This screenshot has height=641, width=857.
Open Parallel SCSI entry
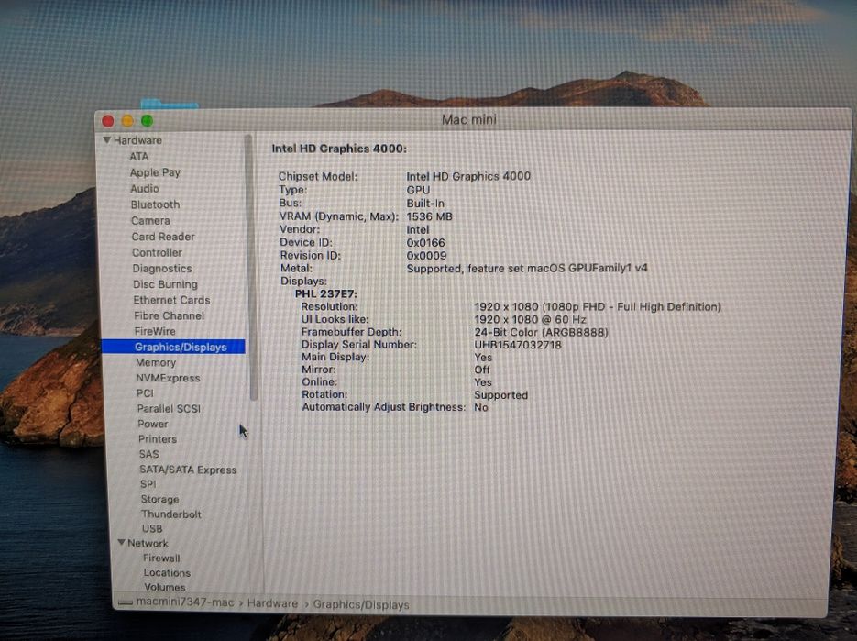[x=169, y=409]
